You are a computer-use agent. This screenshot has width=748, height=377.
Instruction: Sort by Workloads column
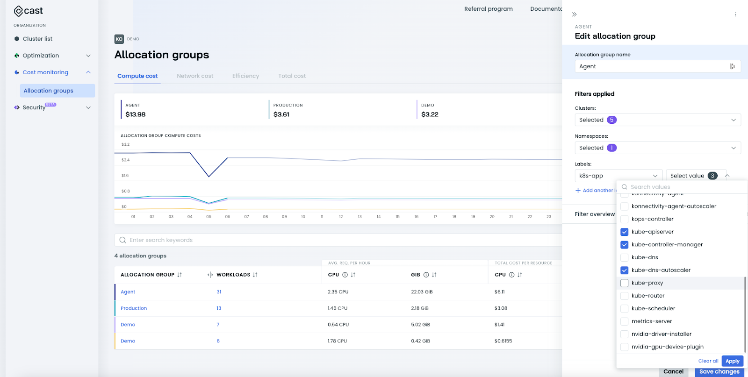click(x=255, y=275)
